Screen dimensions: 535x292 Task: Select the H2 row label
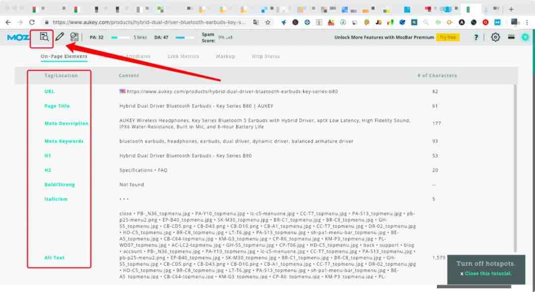(48, 170)
